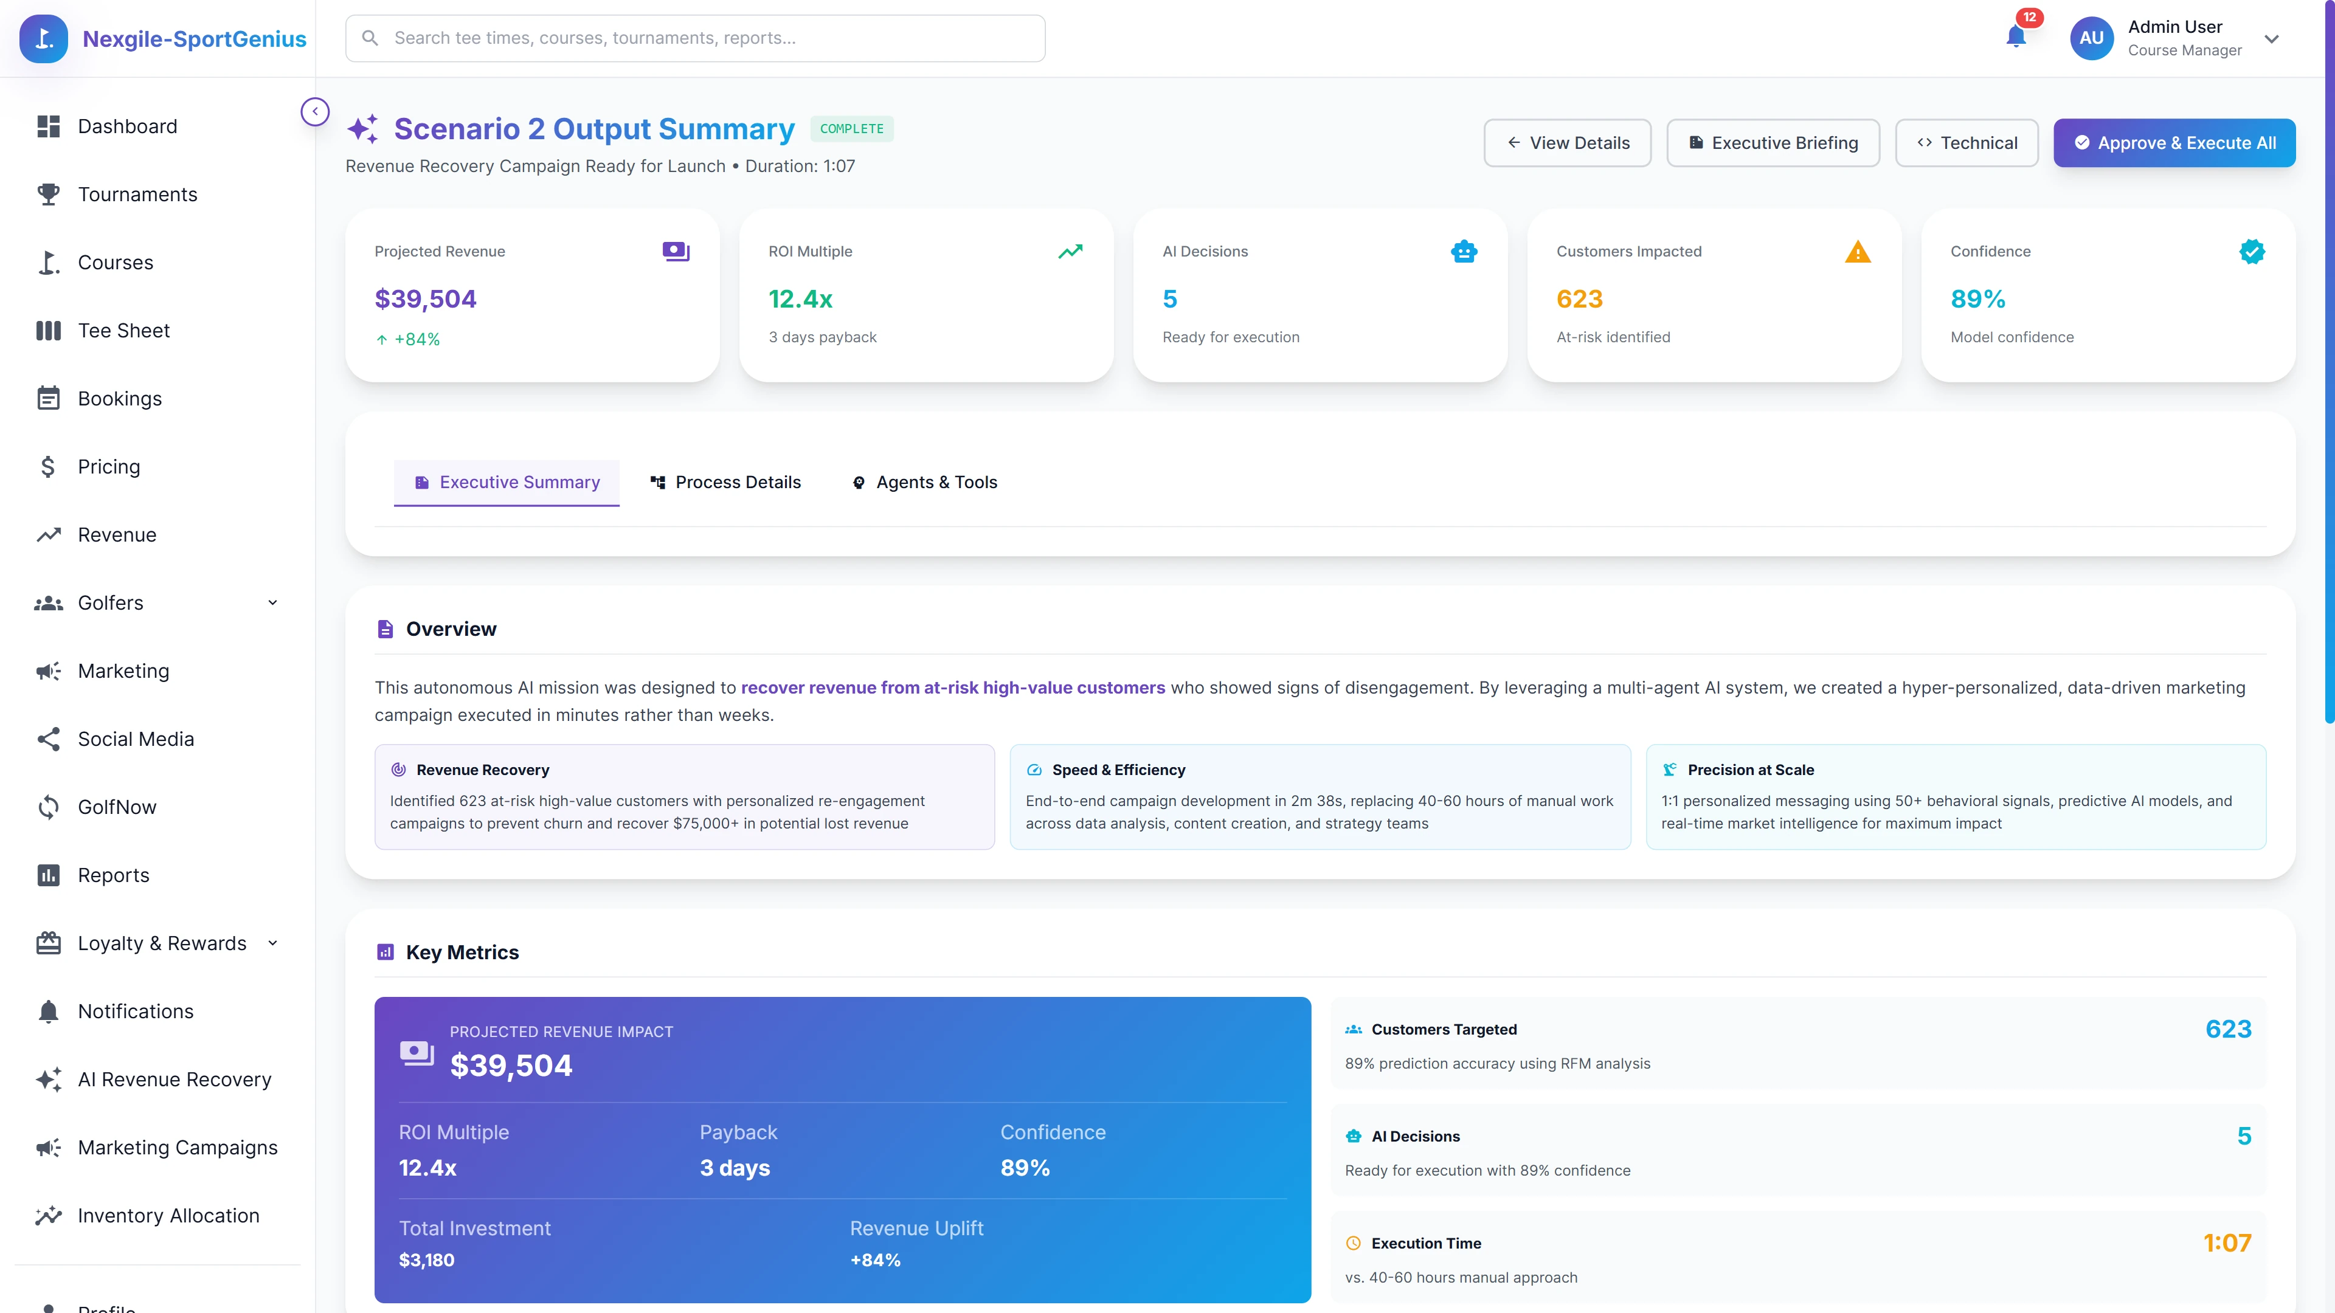The height and width of the screenshot is (1313, 2335).
Task: Click the Inventory Allocation trend icon
Action: tap(48, 1215)
